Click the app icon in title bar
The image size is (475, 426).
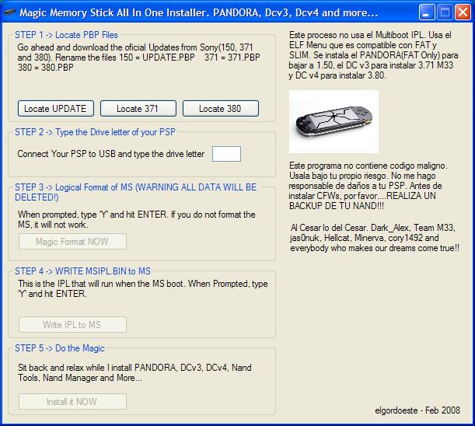click(x=9, y=12)
